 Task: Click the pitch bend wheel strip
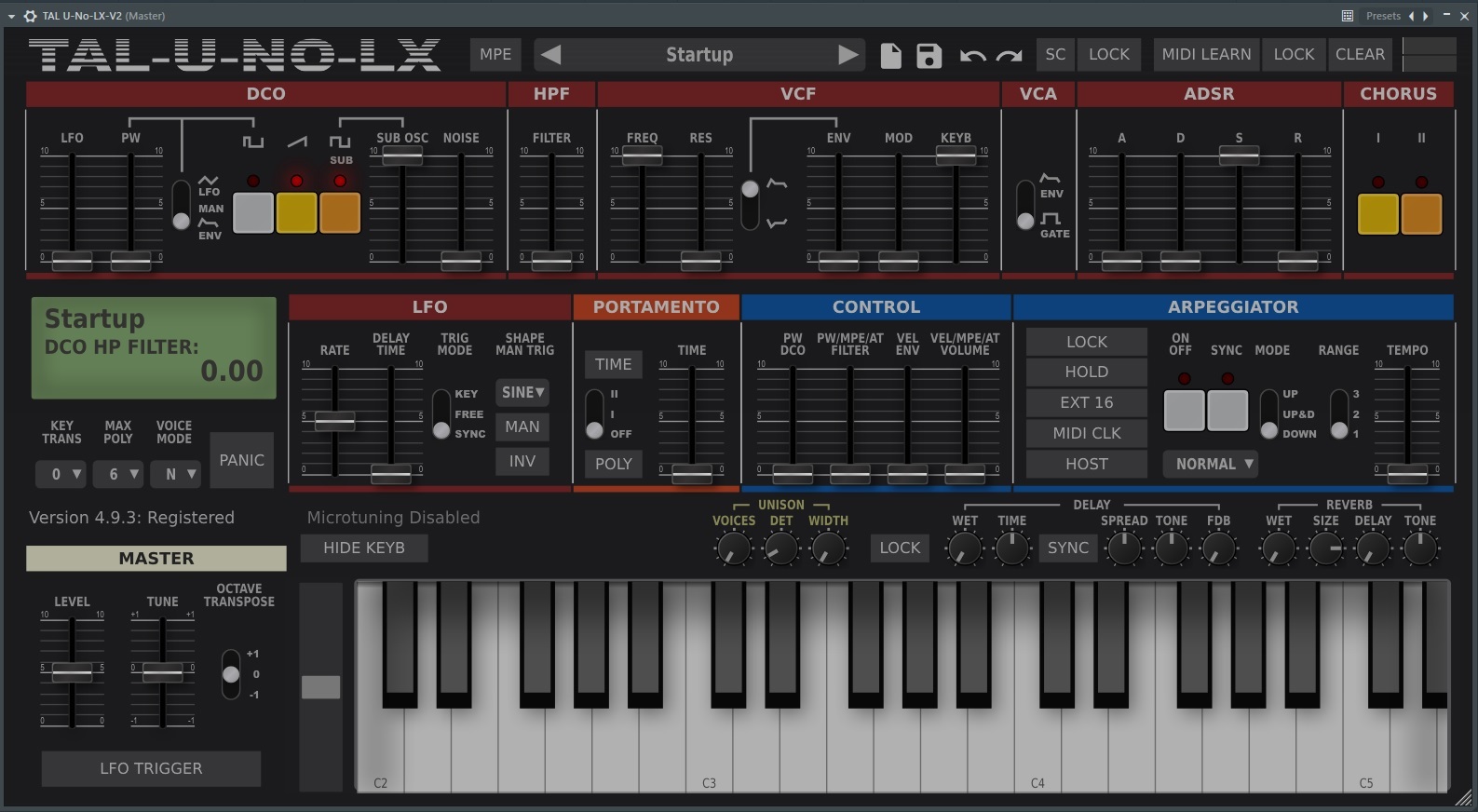point(321,687)
